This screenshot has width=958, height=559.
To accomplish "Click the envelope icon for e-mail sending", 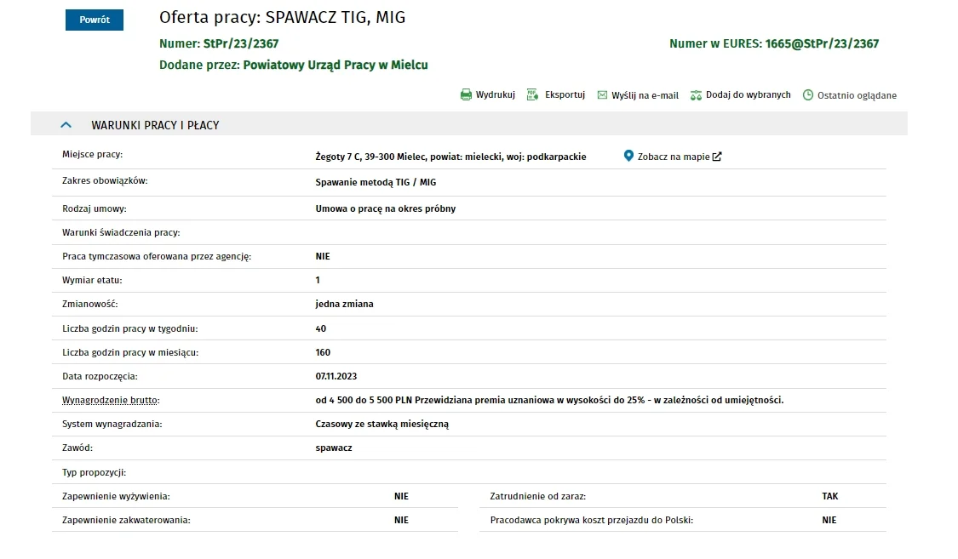I will pyautogui.click(x=602, y=95).
